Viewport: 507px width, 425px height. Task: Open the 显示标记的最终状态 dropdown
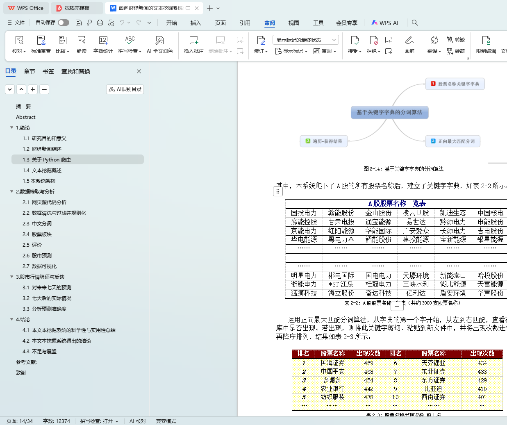click(305, 40)
